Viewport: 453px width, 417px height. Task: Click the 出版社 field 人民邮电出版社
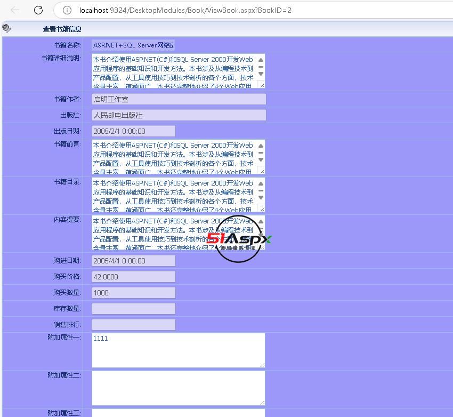tap(179, 115)
